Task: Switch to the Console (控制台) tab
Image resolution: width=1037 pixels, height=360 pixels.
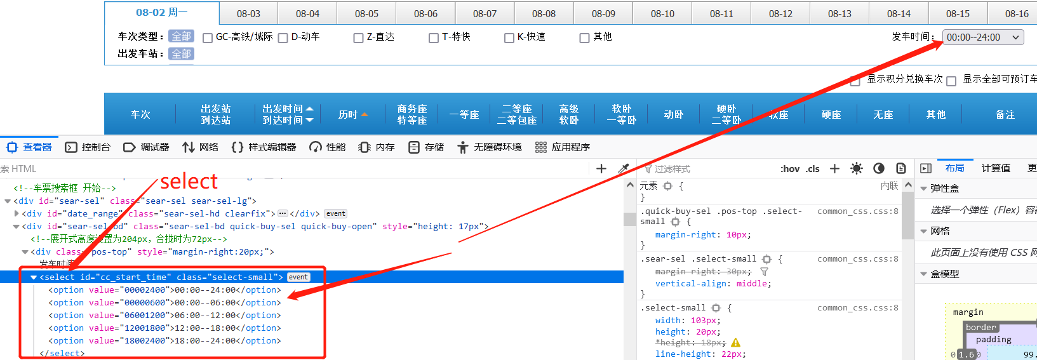Action: (88, 147)
